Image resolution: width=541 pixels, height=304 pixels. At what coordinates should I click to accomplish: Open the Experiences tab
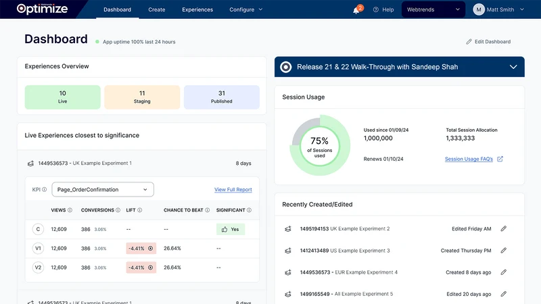point(197,9)
